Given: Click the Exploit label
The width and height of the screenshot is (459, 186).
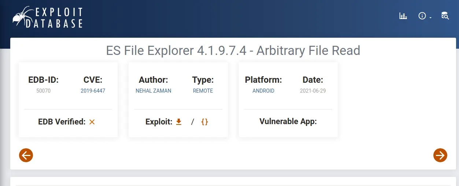Looking at the screenshot, I should click(x=159, y=122).
